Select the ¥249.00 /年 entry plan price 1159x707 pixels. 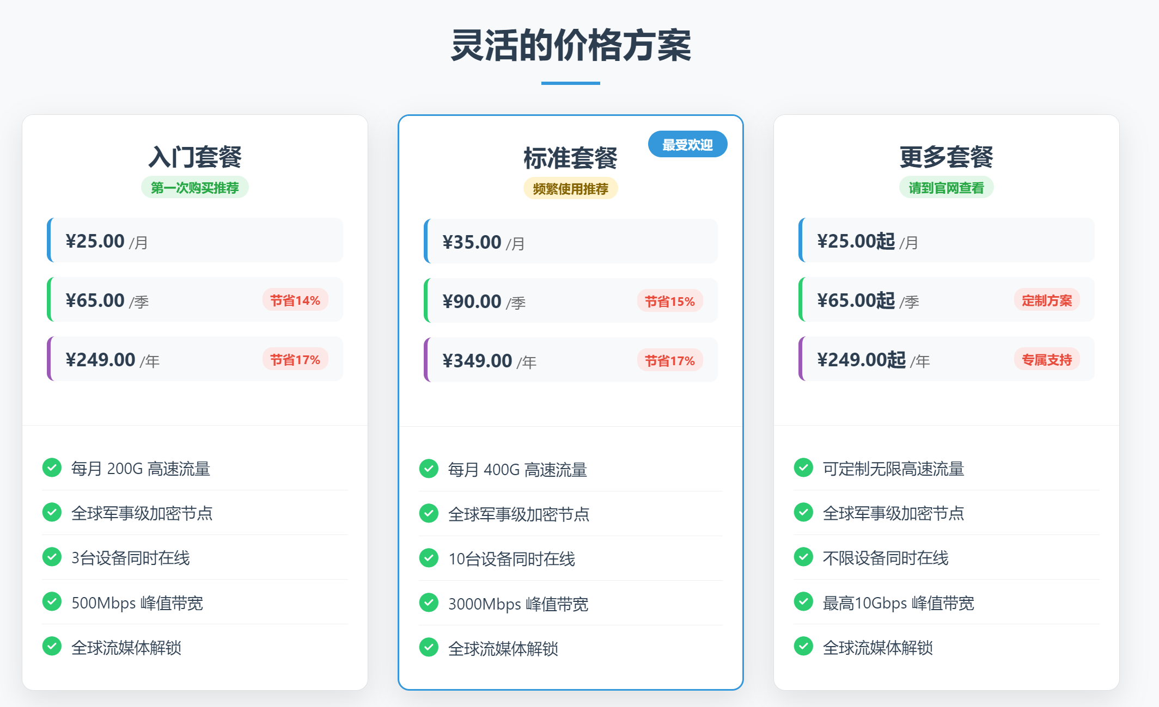pyautogui.click(x=195, y=359)
